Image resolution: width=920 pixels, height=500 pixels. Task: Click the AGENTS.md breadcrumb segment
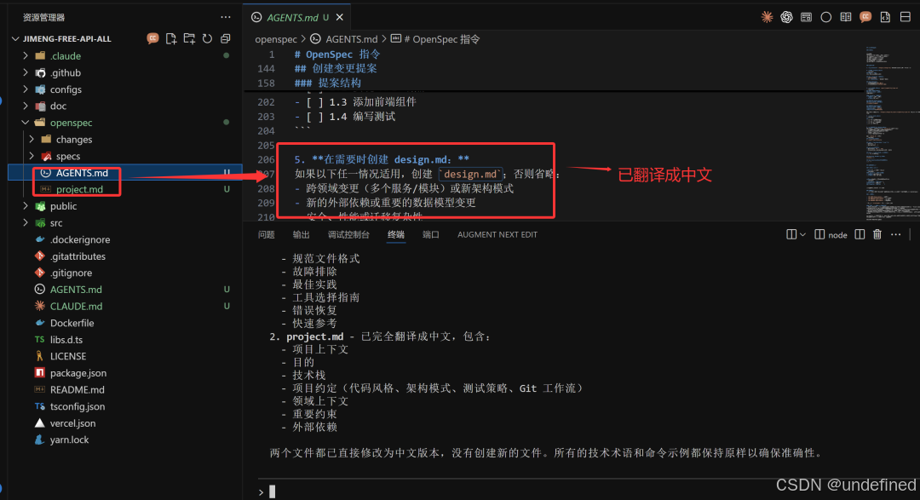352,39
